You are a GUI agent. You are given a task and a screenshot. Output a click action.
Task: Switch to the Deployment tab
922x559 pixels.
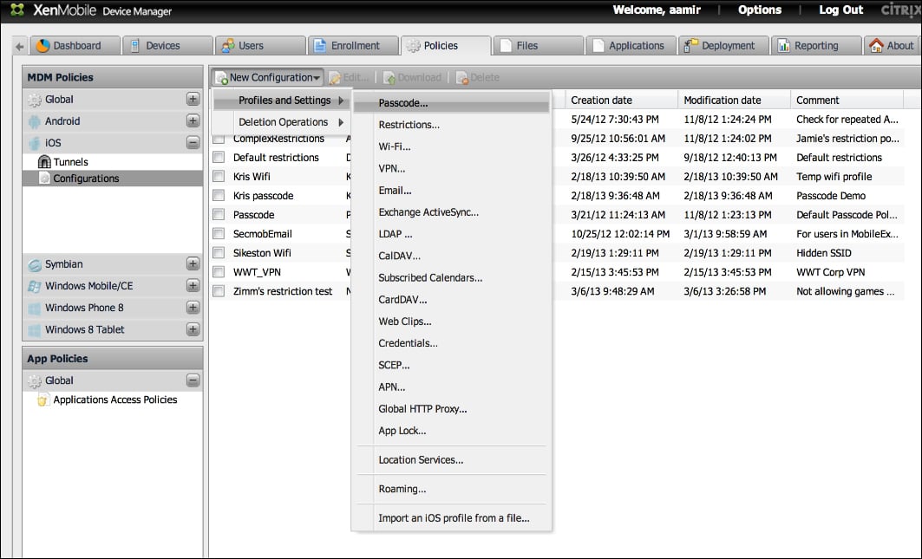point(723,46)
